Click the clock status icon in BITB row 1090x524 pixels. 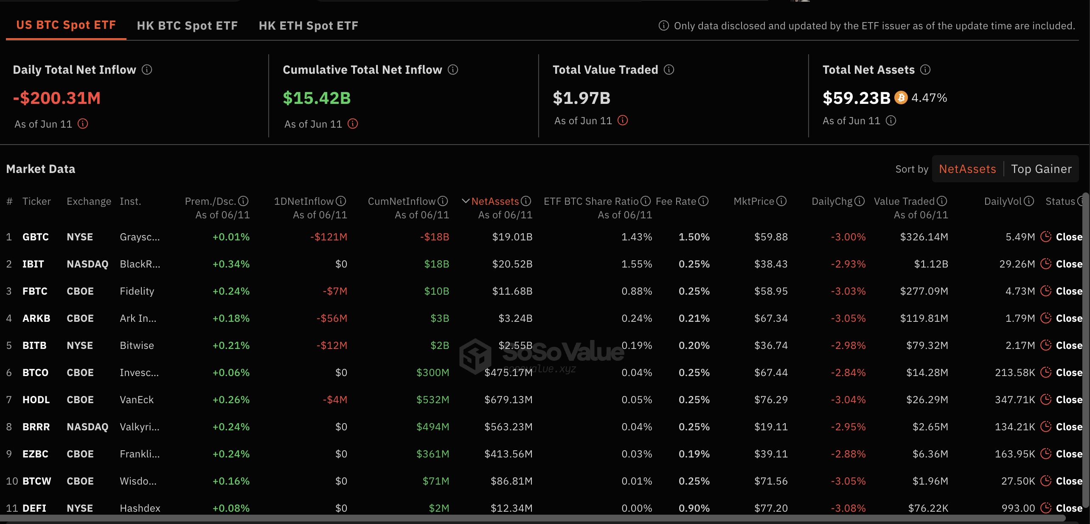coord(1046,345)
